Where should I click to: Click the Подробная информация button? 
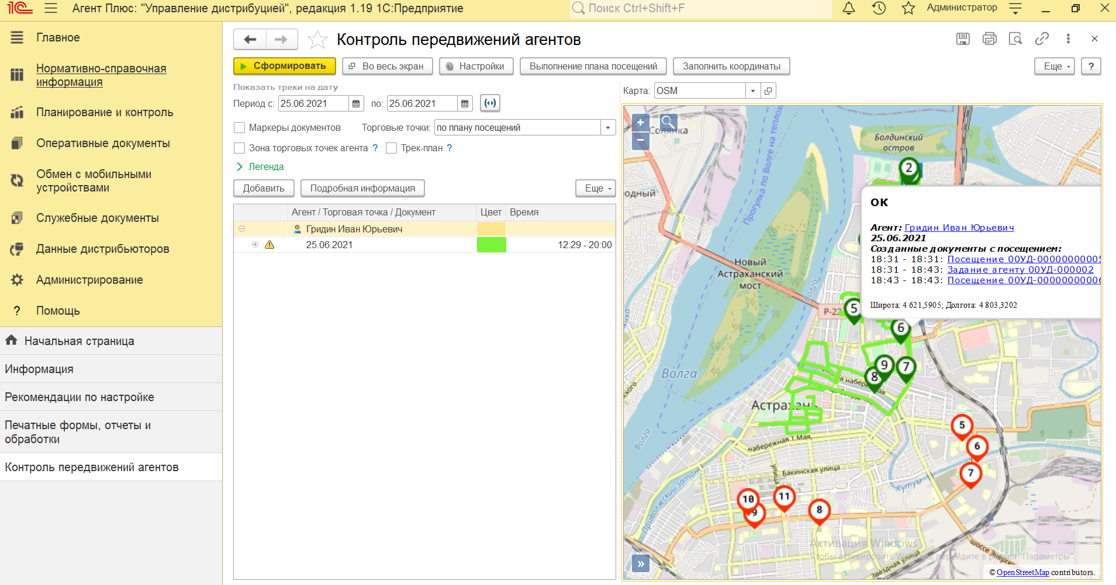(x=362, y=188)
